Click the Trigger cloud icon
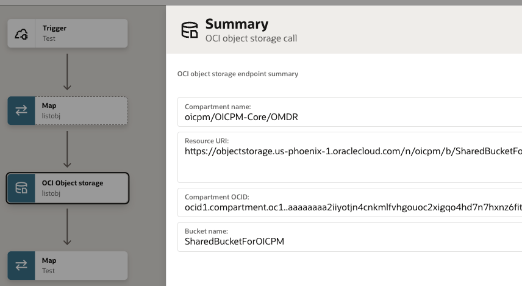 (x=21, y=34)
